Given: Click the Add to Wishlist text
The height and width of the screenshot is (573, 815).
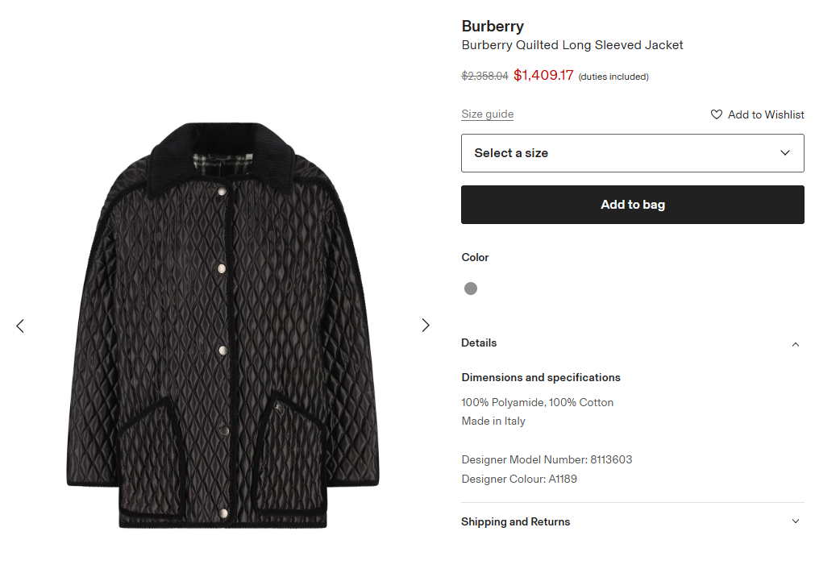Looking at the screenshot, I should [766, 114].
